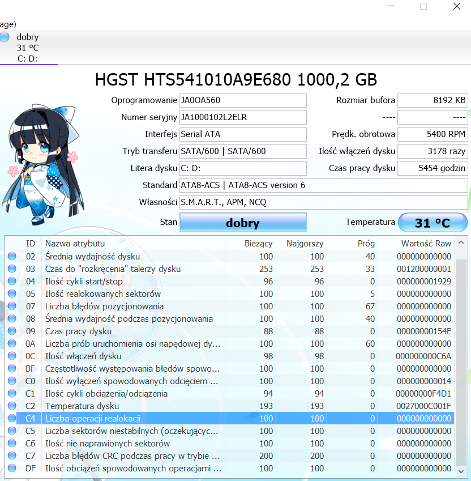Viewport: 471px width, 481px height.
Task: Click the 'Bieżący' column header
Action: pyautogui.click(x=251, y=243)
